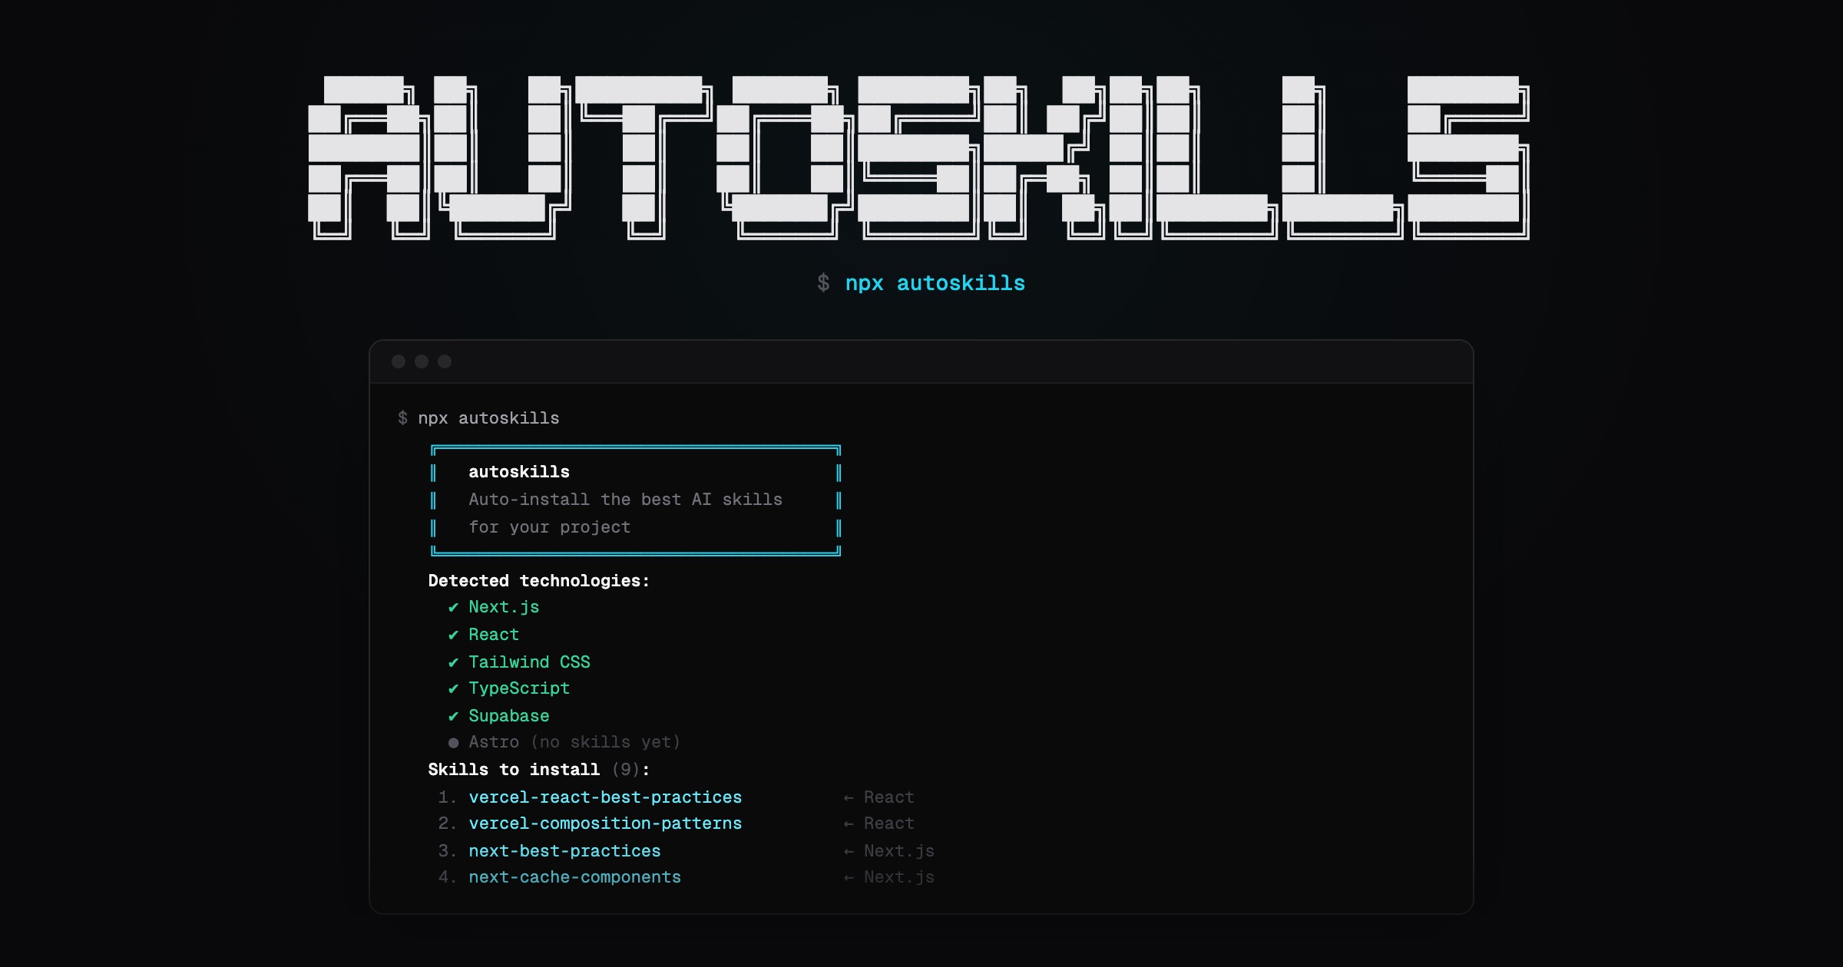Expand the Skills to install (9) list
This screenshot has height=967, width=1843.
tap(538, 769)
